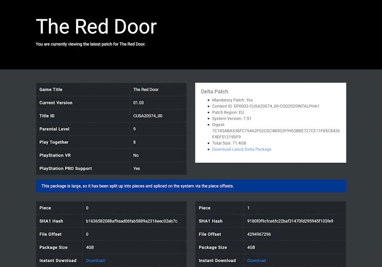Select SHA1 hash b1636582088af9aad06fab5889a2316eec02eb7c
Image resolution: width=382 pixels, height=267 pixels.
[132, 221]
